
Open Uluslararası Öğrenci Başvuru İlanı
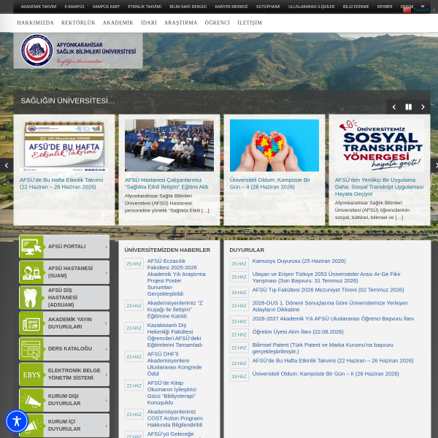[x=333, y=319]
